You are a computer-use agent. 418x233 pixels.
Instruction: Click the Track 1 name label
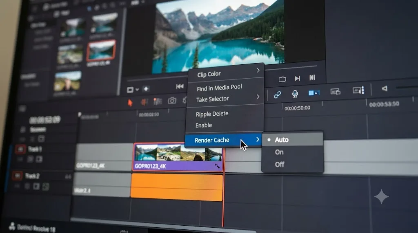[x=35, y=149]
